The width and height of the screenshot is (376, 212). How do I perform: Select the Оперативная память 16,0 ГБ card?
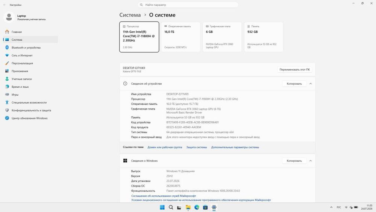point(180,37)
